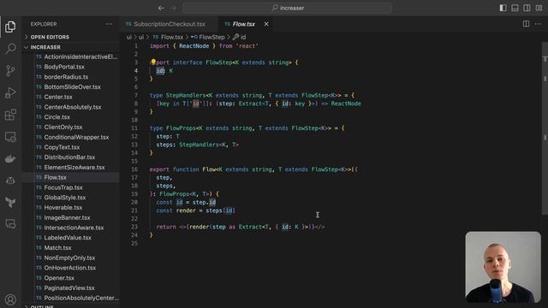The image size is (548, 308).
Task: Open Circle.tsx file
Action: tap(57, 117)
